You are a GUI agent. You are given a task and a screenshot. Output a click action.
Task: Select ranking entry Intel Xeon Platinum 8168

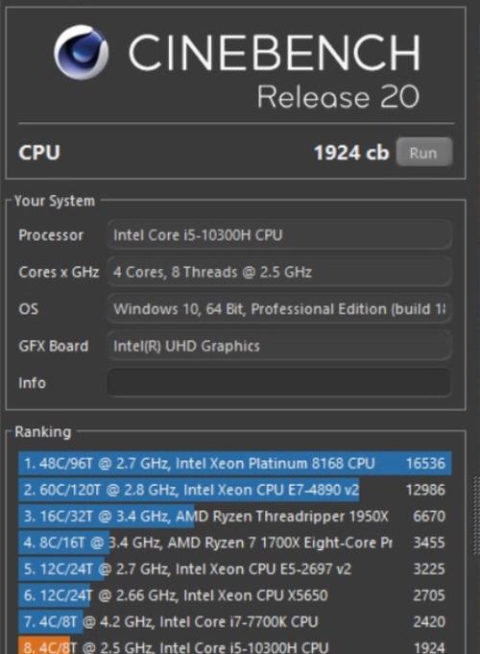235,463
